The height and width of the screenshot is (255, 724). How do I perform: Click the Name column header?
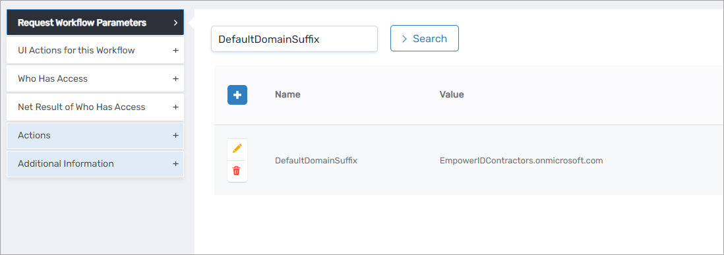point(287,94)
